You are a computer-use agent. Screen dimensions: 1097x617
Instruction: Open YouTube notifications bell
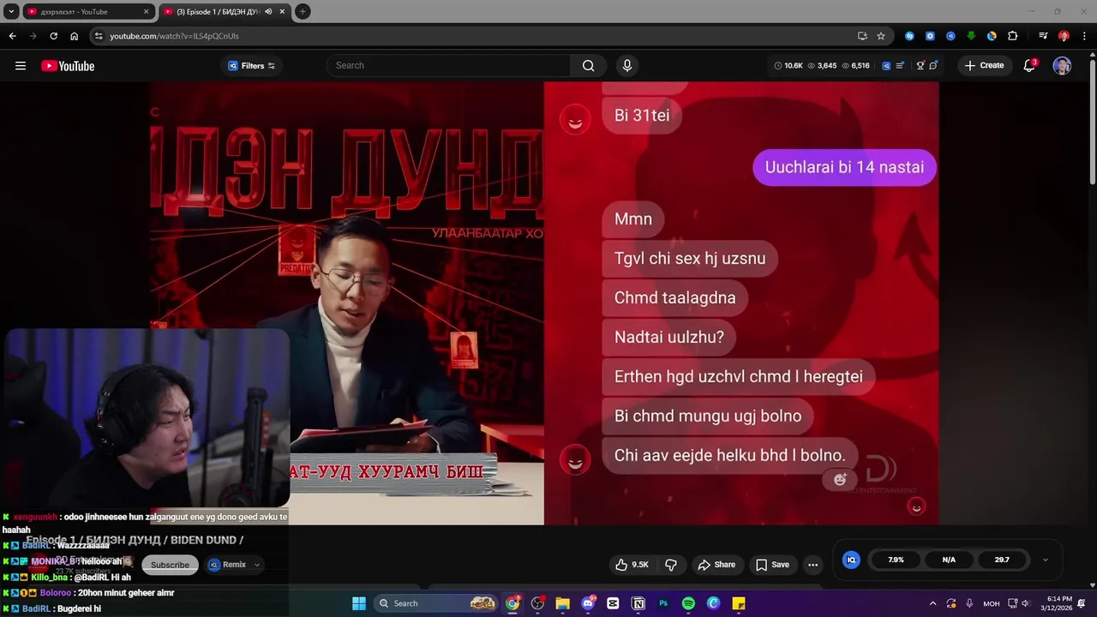click(1030, 66)
